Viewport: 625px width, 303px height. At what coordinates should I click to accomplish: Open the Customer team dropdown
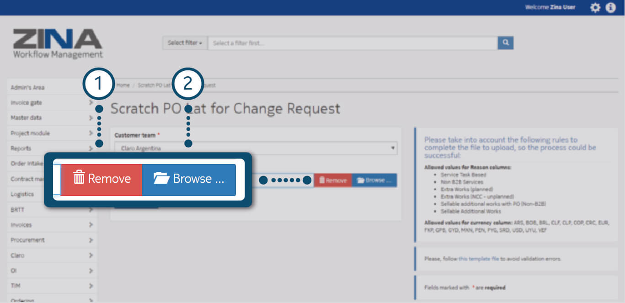point(256,148)
